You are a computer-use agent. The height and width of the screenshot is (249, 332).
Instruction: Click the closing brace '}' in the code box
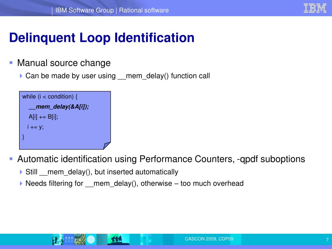23,137
